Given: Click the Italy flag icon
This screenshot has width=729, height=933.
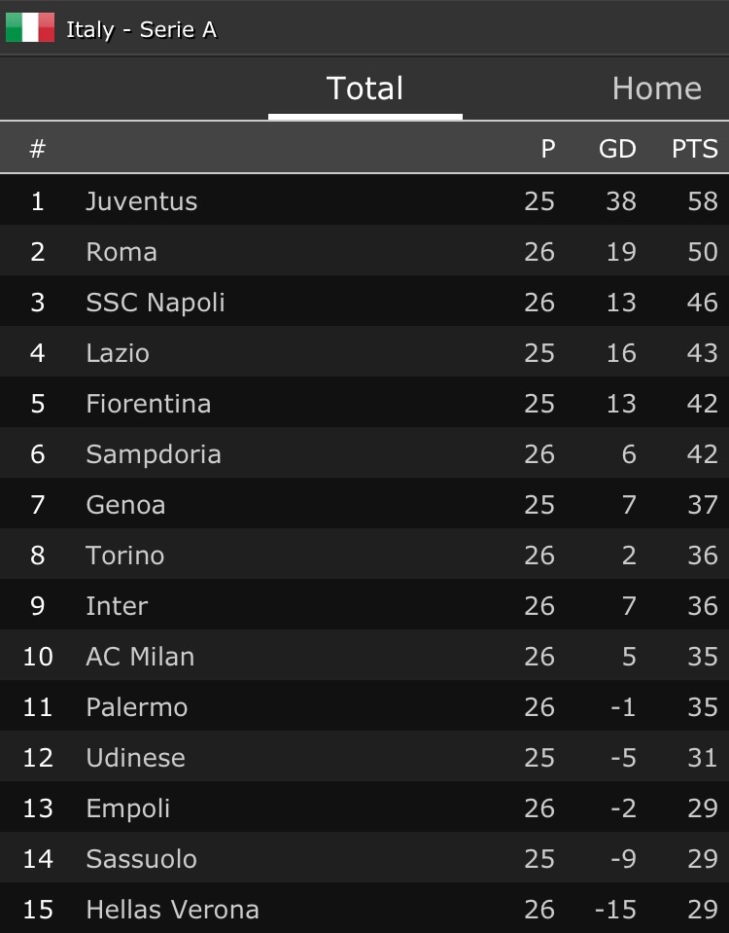Looking at the screenshot, I should (x=30, y=27).
